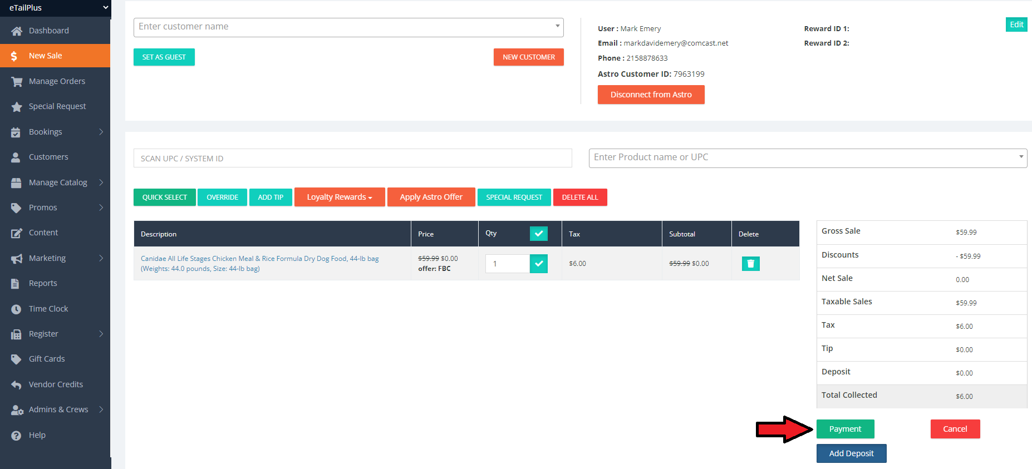Click the Gift Cards tag icon
1032x469 pixels.
pyautogui.click(x=17, y=359)
